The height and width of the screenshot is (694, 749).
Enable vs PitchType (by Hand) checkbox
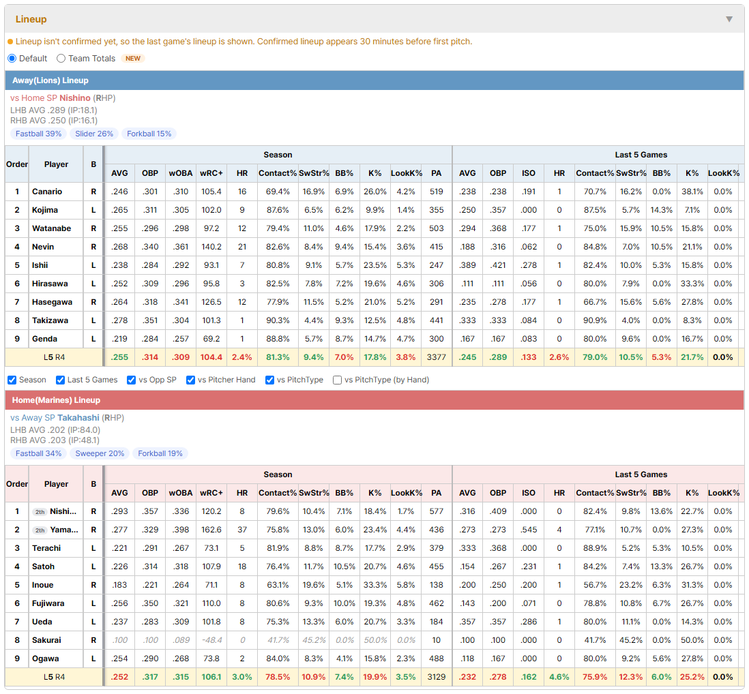point(337,380)
